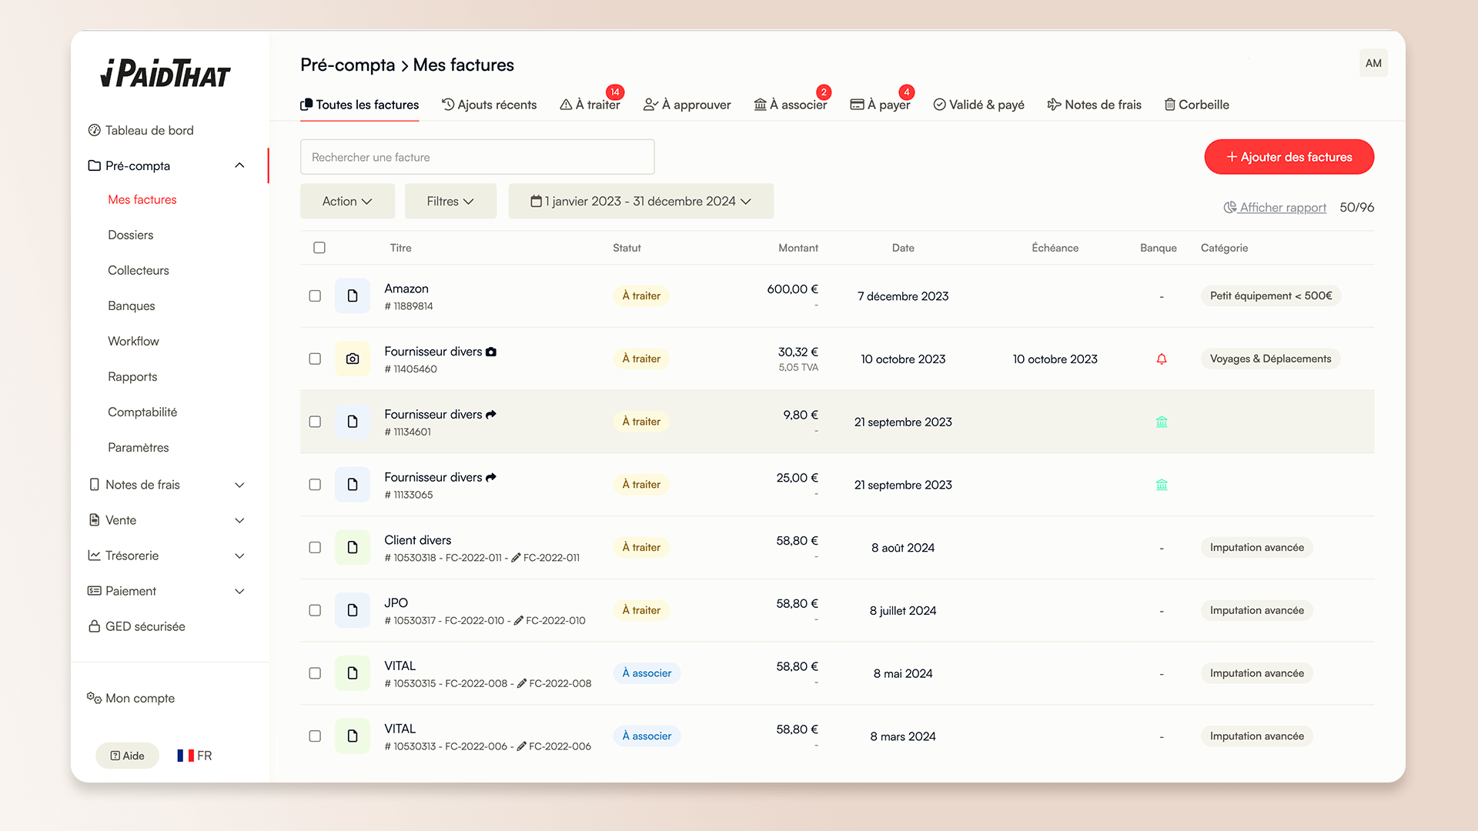The image size is (1478, 831).
Task: Open Collecteurs in sidebar
Action: tap(139, 270)
